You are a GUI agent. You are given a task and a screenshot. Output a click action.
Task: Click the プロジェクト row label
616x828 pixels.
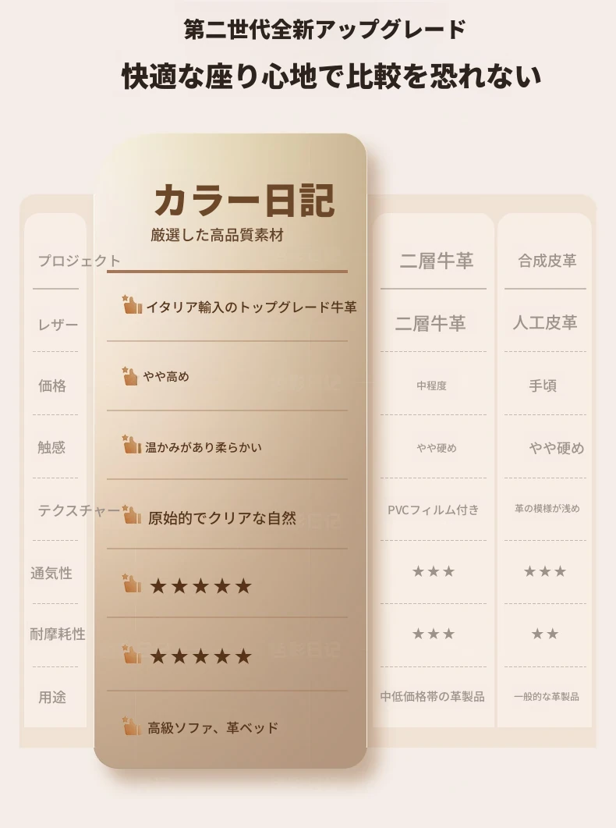[x=79, y=261]
